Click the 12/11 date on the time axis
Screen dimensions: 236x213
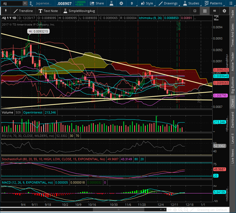(x=174, y=205)
